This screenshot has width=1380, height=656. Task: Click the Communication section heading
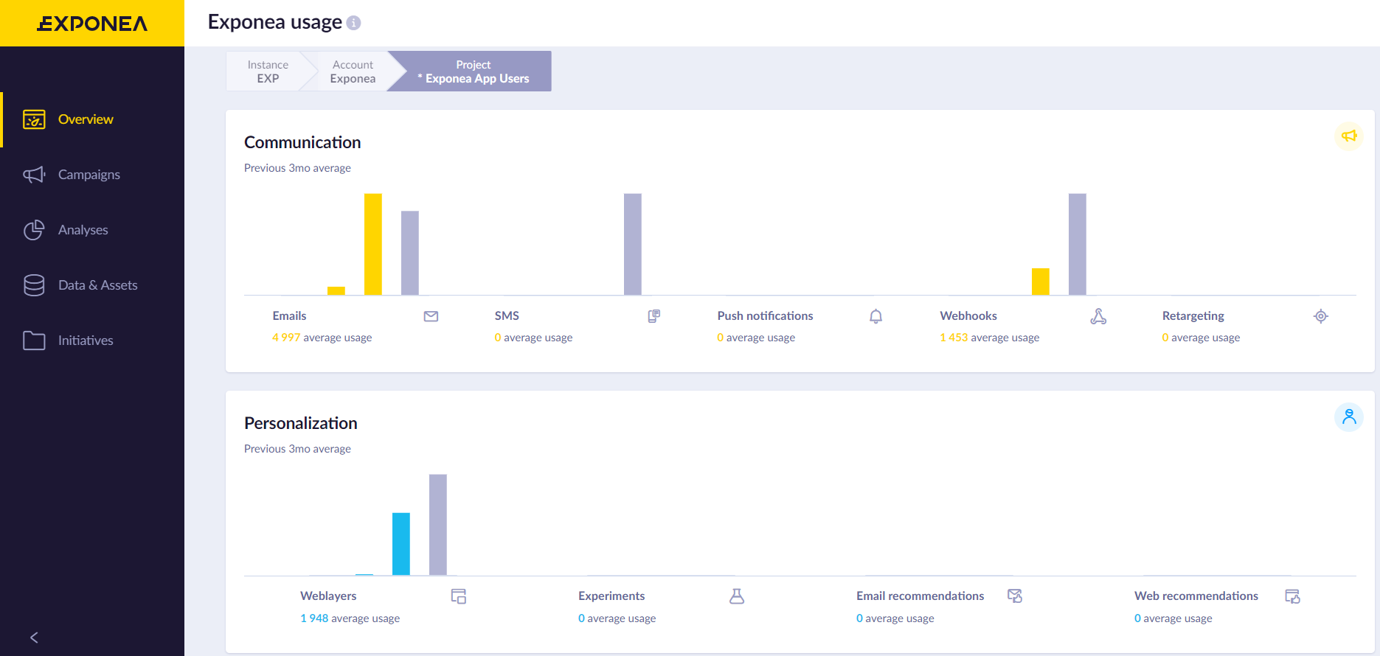(302, 142)
